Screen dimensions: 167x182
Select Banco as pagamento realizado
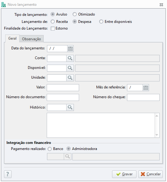point(50,149)
